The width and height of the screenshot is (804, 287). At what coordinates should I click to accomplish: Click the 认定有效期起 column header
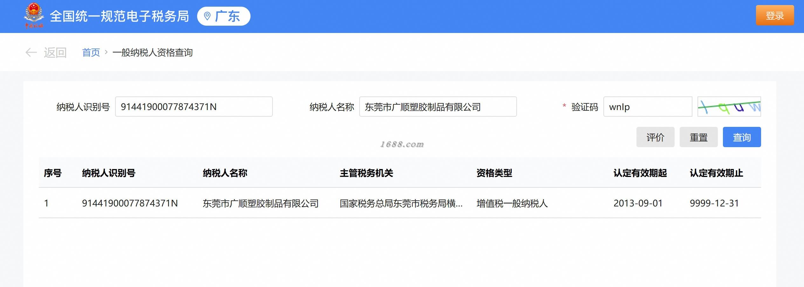640,173
